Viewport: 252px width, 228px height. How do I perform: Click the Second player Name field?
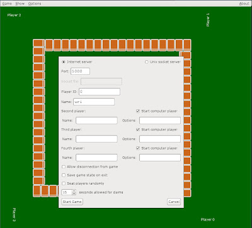coord(96,121)
